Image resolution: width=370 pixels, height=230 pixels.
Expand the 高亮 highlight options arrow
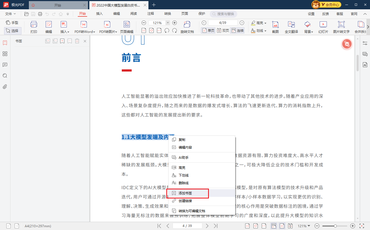(x=265, y=23)
